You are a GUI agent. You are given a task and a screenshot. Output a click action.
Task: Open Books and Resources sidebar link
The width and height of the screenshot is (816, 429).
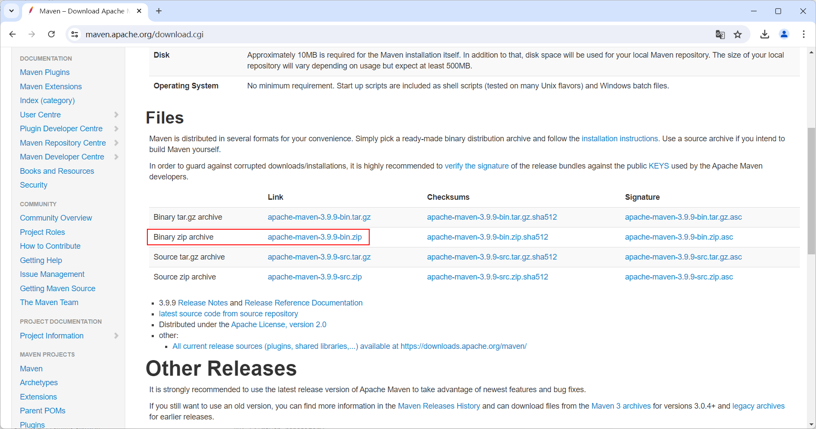[57, 171]
